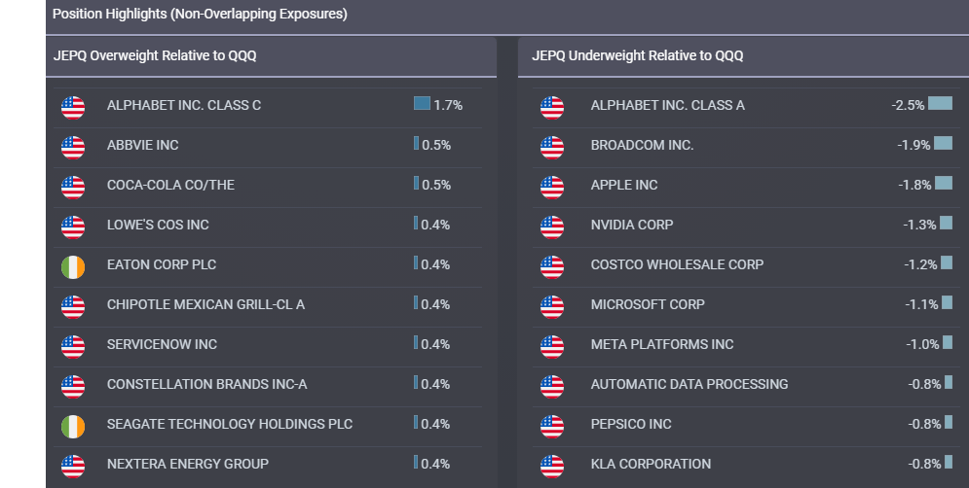Click the US flag icon beside Apple Inc
The width and height of the screenshot is (969, 488).
552,188
